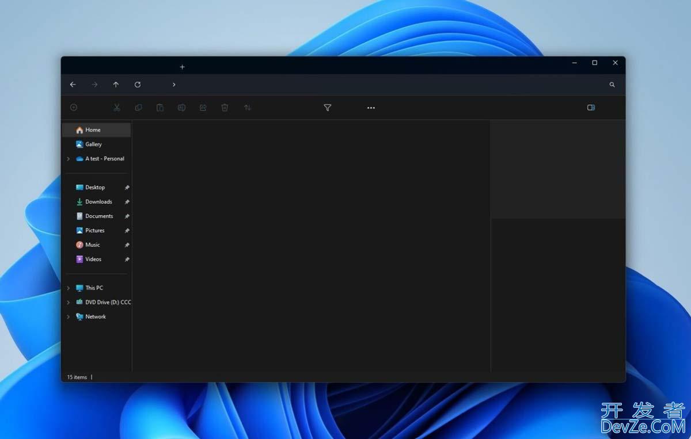Open the pinned Videos folder
691x439 pixels.
89,259
